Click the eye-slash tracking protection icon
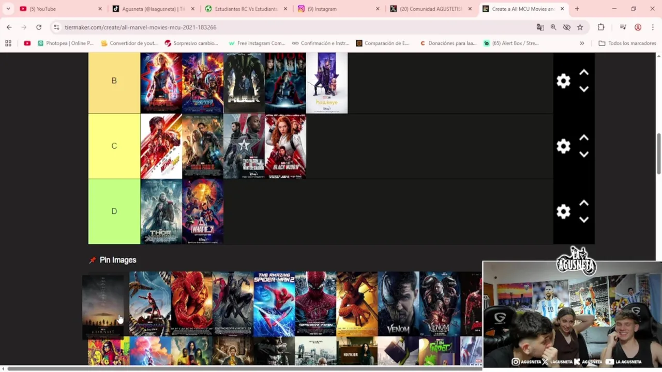 tap(567, 27)
